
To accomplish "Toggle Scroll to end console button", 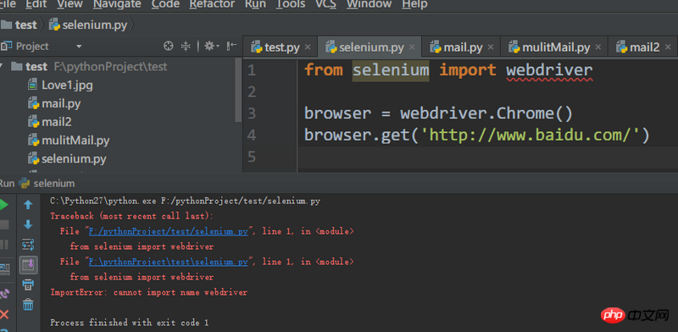I will [28, 265].
